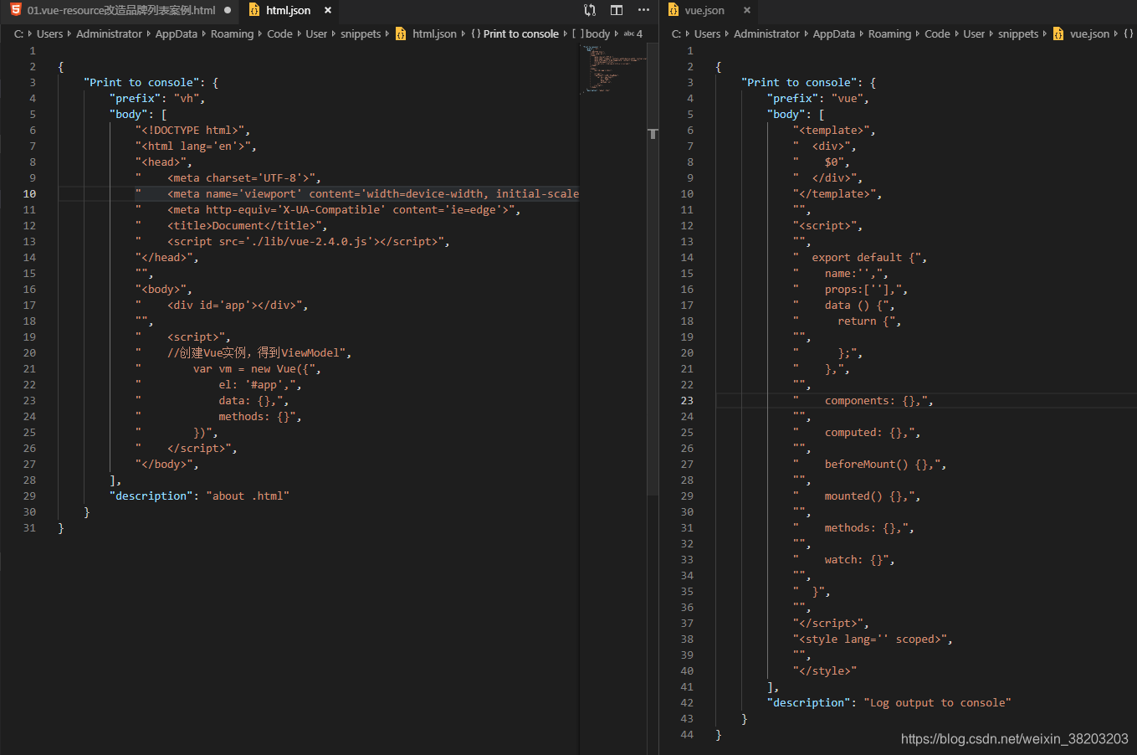This screenshot has height=755, width=1137.
Task: Open the body breadcrumb symbol
Action: [592, 33]
